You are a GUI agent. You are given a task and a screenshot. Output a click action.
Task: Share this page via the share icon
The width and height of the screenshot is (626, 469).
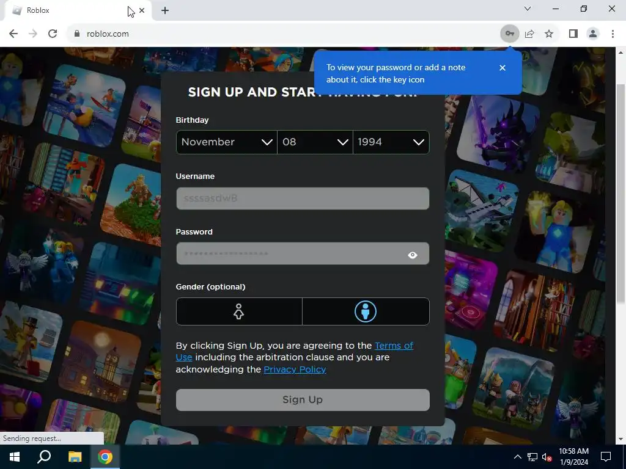(529, 34)
